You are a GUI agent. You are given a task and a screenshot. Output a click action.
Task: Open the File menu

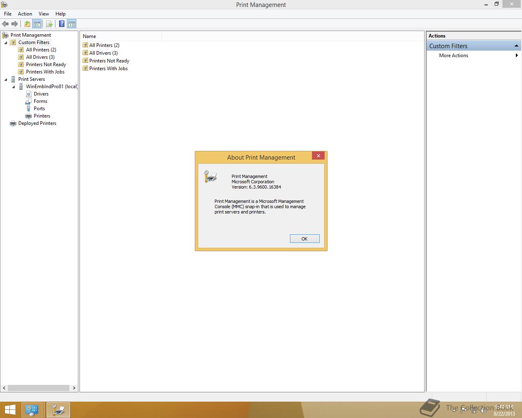click(8, 13)
